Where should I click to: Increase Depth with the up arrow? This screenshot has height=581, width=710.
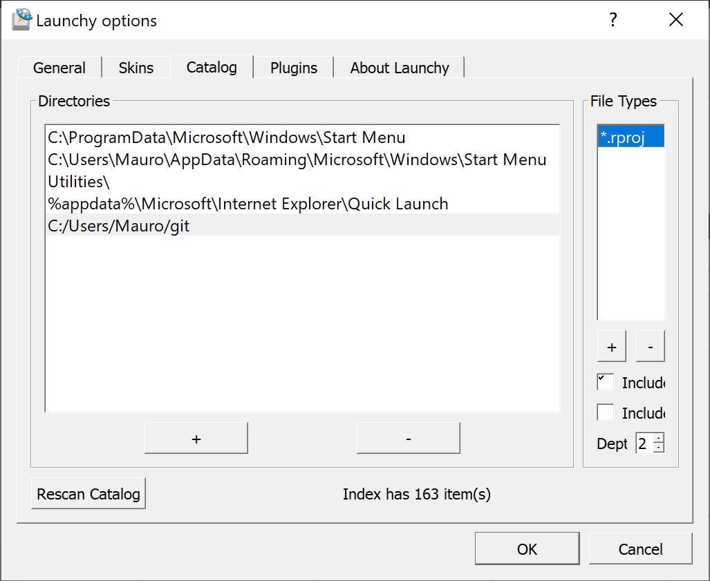[659, 438]
